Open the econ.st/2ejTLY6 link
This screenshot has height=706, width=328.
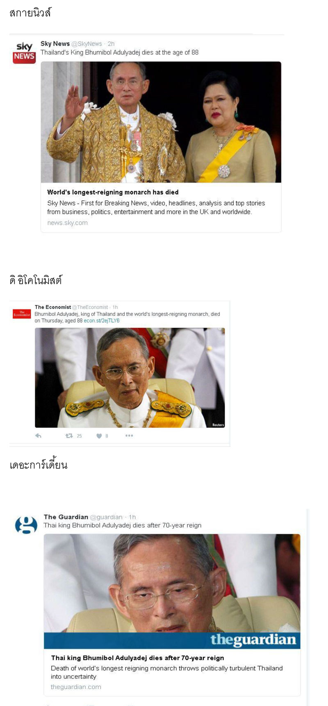[102, 321]
